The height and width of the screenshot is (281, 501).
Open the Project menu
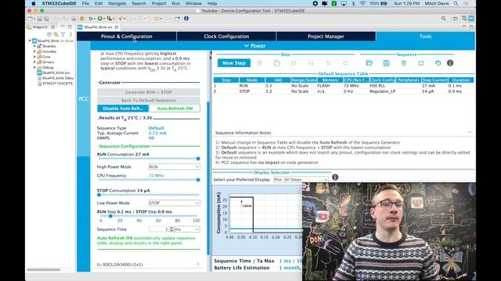[159, 3]
